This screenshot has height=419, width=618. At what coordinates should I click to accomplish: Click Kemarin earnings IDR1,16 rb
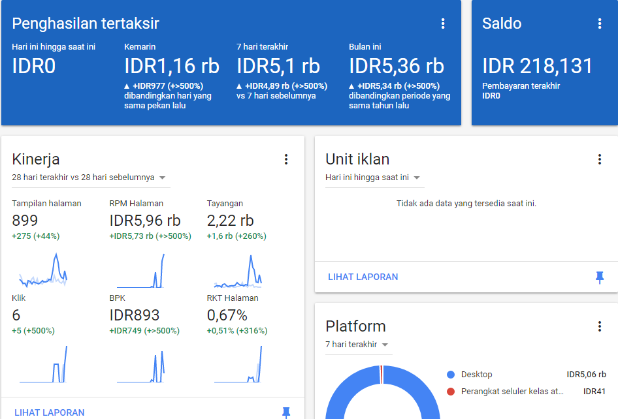click(171, 66)
